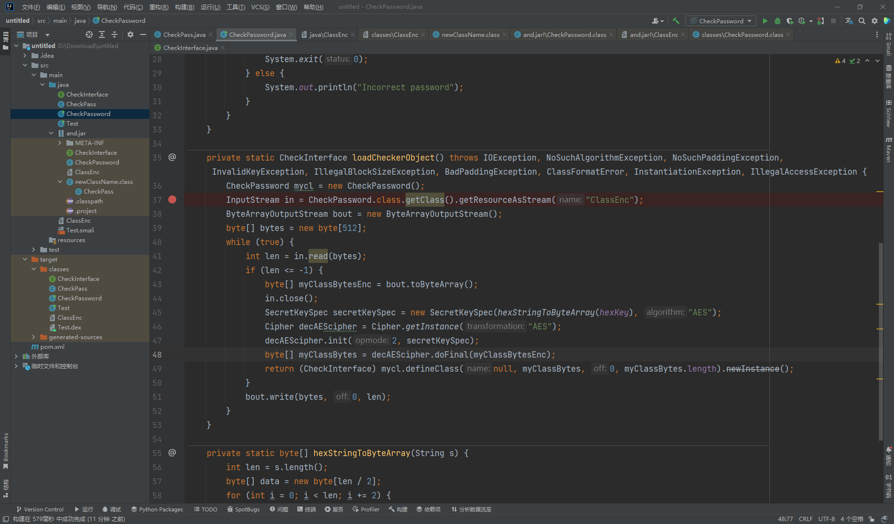Open the TODO tool window
The width and height of the screenshot is (894, 524).
click(x=206, y=509)
